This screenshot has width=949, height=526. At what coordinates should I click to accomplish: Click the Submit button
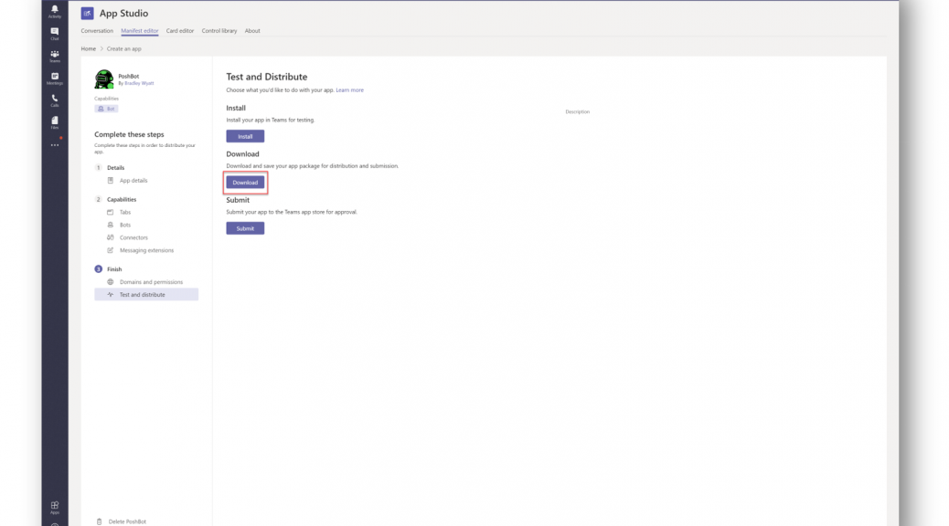tap(245, 228)
